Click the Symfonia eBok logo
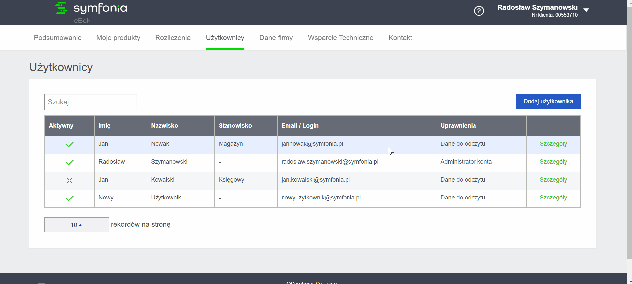 [x=91, y=12]
